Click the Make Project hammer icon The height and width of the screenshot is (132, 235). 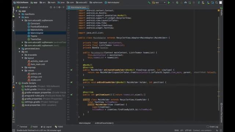[149, 3]
